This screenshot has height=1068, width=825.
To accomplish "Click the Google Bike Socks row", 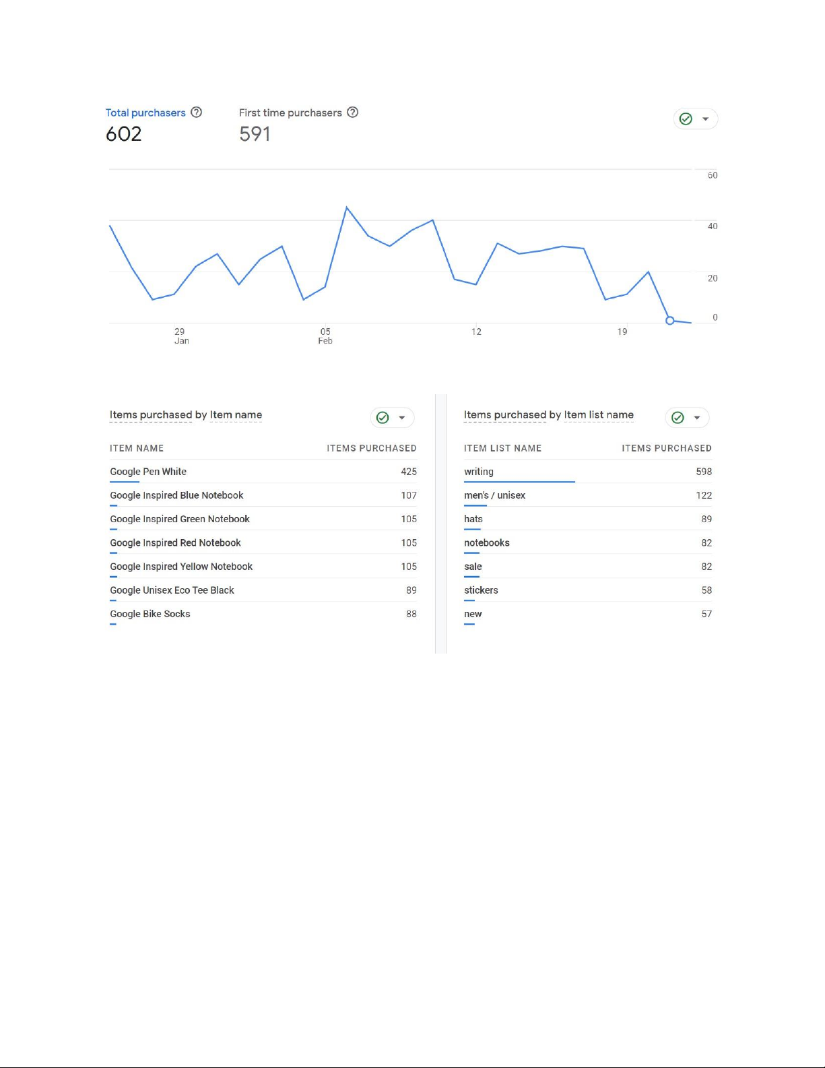I will (x=263, y=614).
